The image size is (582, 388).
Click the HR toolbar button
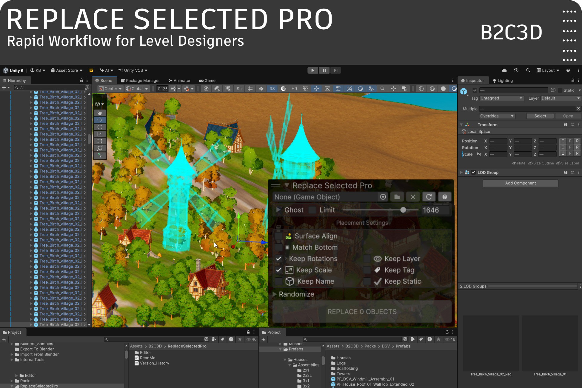coord(294,89)
